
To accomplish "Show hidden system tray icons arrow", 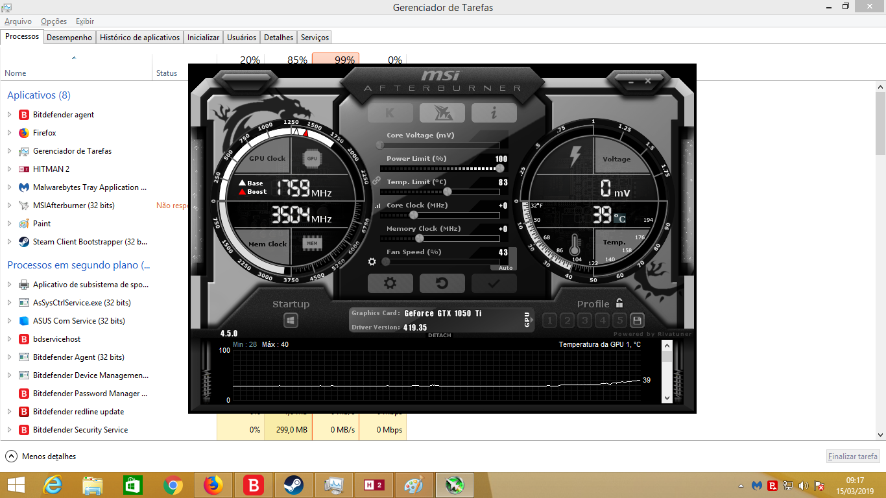I will pyautogui.click(x=741, y=486).
